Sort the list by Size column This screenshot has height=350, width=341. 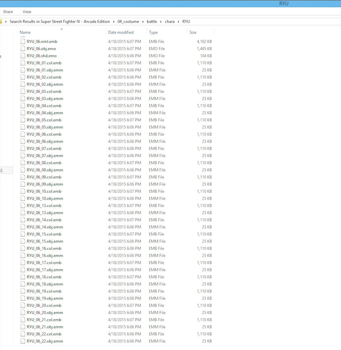(193, 32)
